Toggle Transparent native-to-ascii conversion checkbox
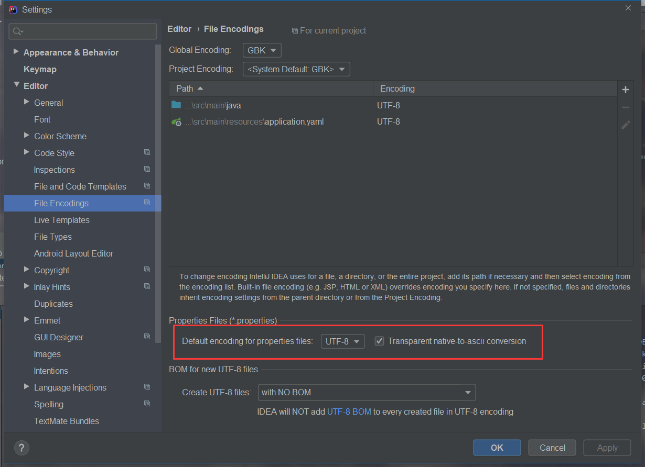This screenshot has width=645, height=467. (x=380, y=341)
